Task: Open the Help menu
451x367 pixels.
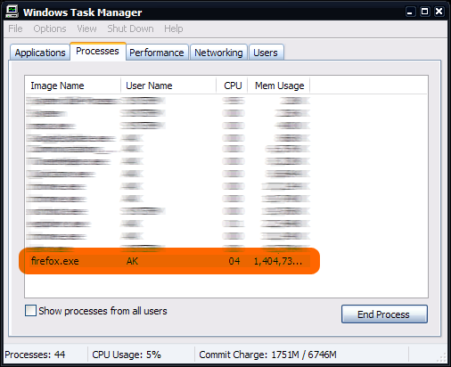Action: (x=174, y=29)
